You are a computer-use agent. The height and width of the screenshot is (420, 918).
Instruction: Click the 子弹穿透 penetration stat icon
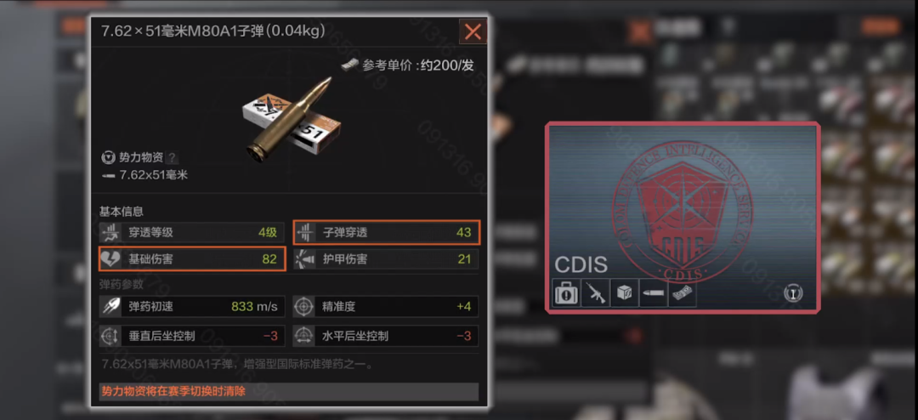click(x=303, y=233)
